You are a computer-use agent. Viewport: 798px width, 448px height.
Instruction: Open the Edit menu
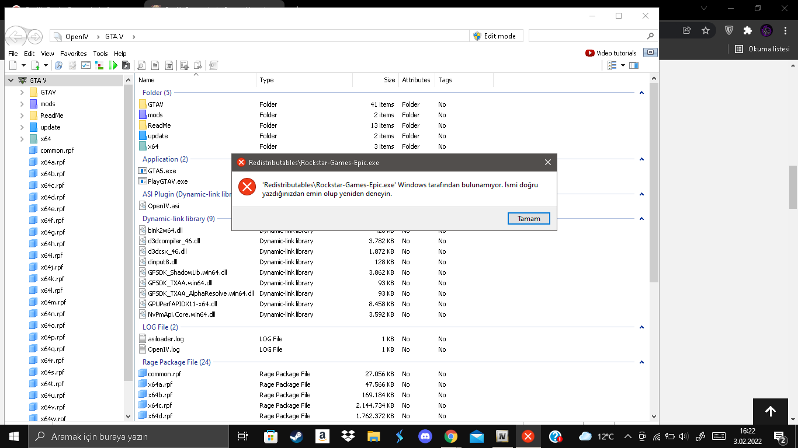point(29,54)
